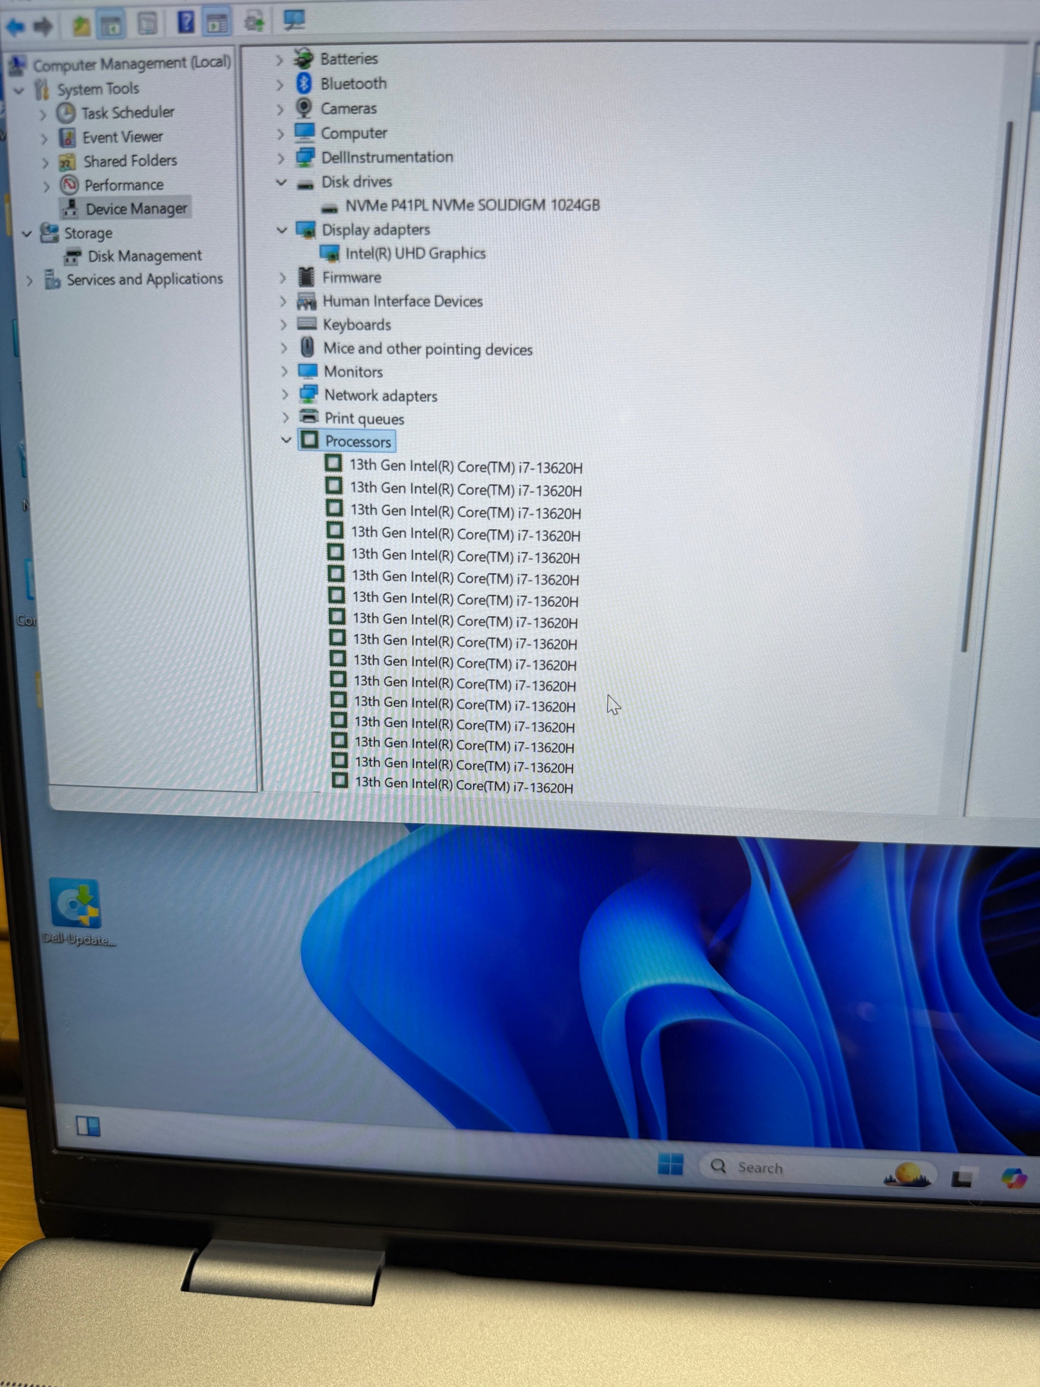
Task: Open Copilot from the taskbar
Action: [1014, 1178]
